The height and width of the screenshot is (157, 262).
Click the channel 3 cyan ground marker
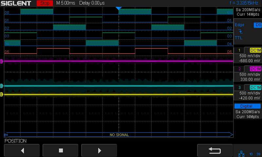point(2,86)
